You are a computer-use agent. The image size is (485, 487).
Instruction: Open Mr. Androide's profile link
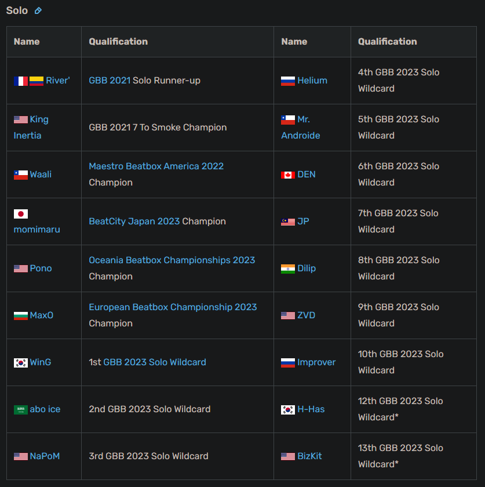pyautogui.click(x=301, y=128)
